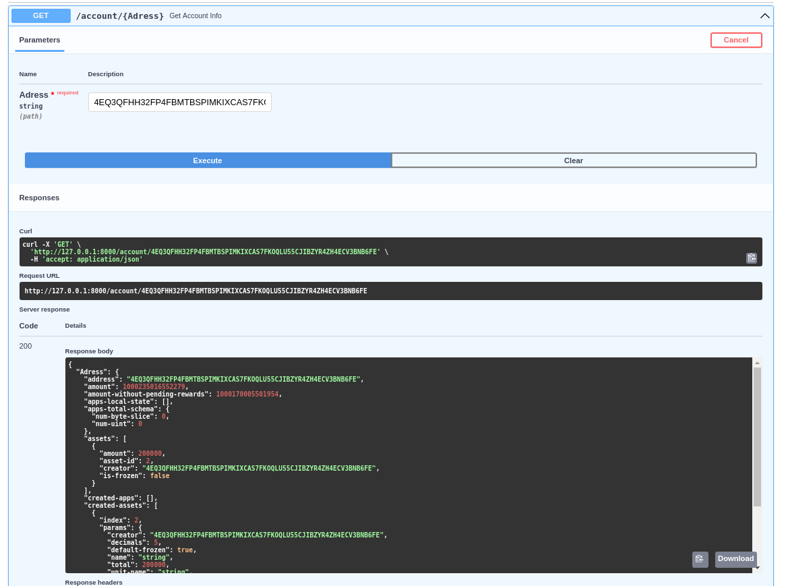Viewport: 788px width, 586px height.
Task: Click the amount-without-pending-rewards value 1000170005501954
Action: click(247, 394)
